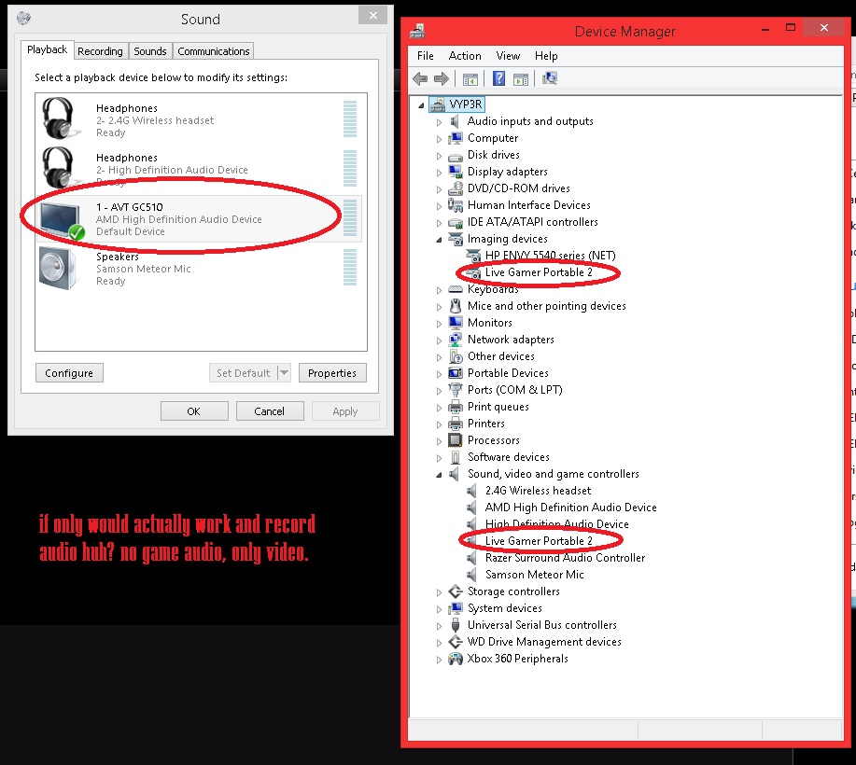
Task: Click the Ports (COM & LPT) icon
Action: [456, 390]
